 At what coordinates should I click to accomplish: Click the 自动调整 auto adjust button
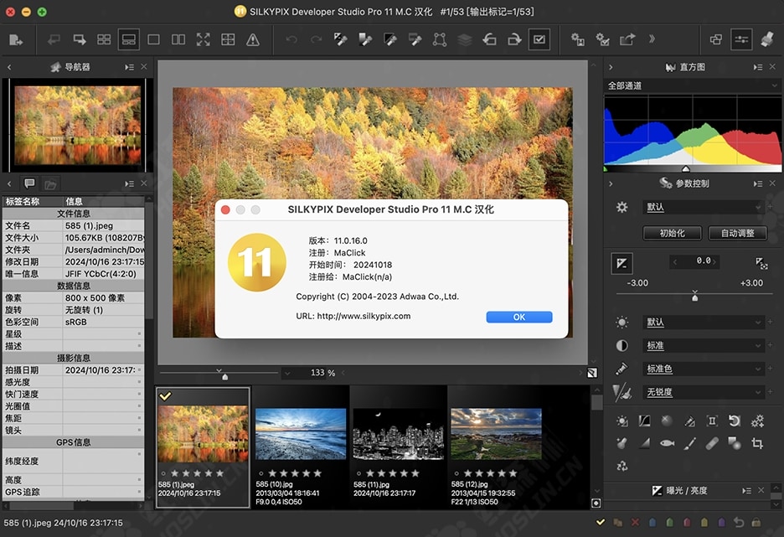(x=737, y=233)
